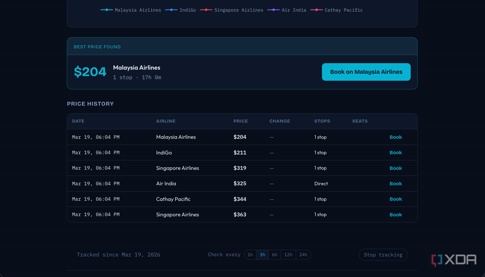Toggle Cathay Pacific legend marker
Image resolution: width=485 pixels, height=277 pixels.
(317, 10)
